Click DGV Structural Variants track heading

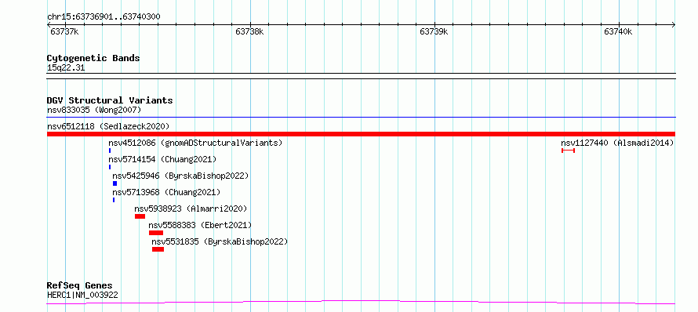pos(110,100)
